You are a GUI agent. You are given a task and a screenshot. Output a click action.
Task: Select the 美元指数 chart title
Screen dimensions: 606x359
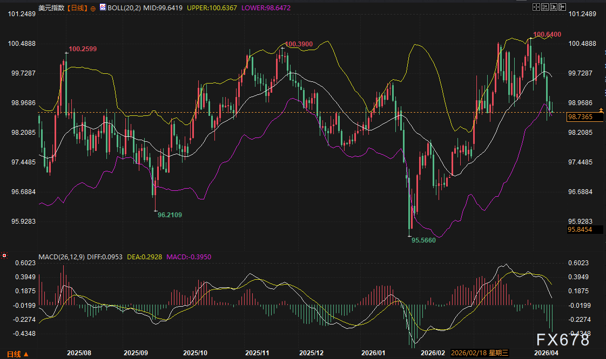[x=52, y=7]
